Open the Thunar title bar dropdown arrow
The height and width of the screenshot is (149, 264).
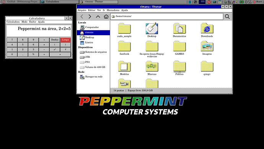[223, 7]
